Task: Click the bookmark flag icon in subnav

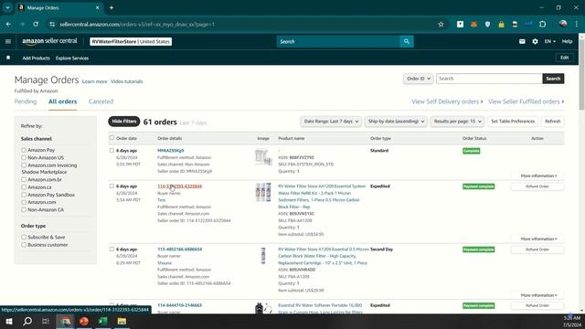Action: coord(8,58)
